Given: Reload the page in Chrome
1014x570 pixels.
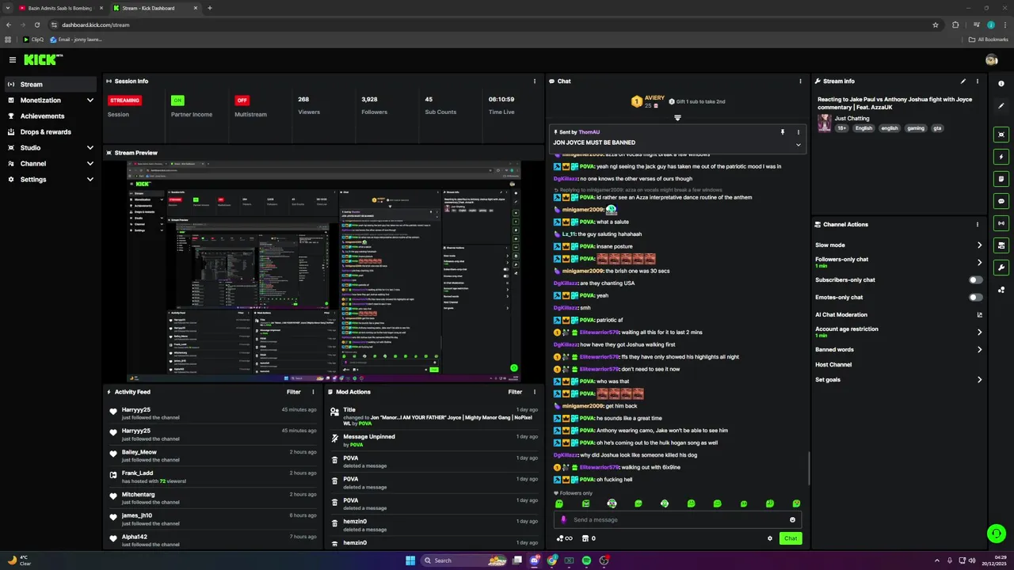Looking at the screenshot, I should (36, 25).
